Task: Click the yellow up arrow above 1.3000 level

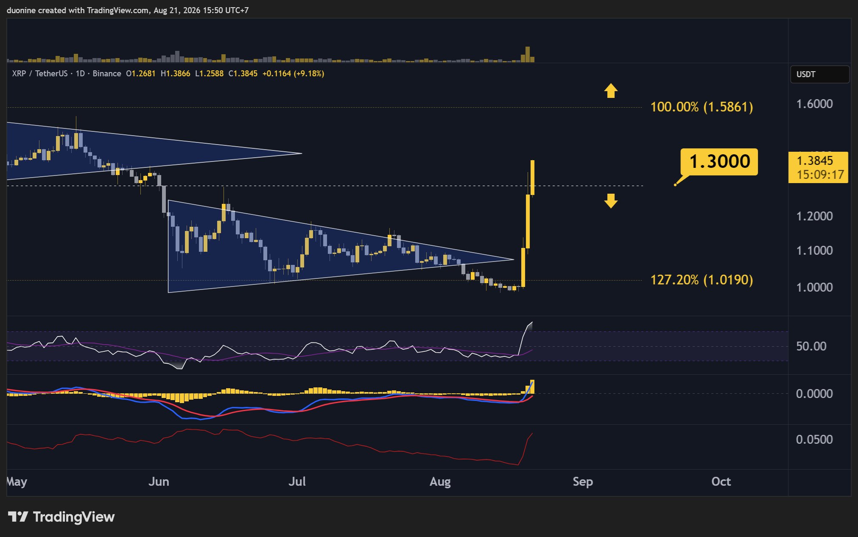Action: click(611, 90)
